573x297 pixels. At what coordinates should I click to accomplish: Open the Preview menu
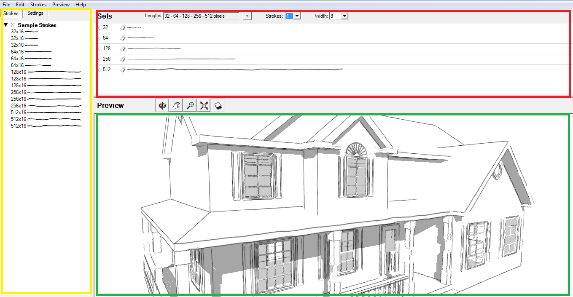[x=61, y=4]
